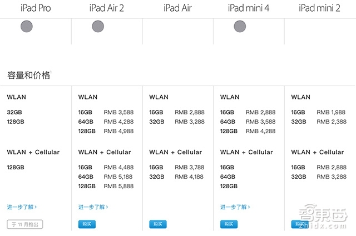Click the iPad Air 2 WLAN 128GB RMB 4,988 price

pyautogui.click(x=118, y=131)
